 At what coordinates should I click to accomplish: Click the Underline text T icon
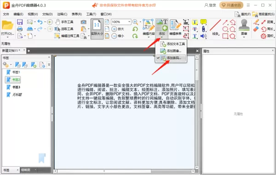(x=195, y=36)
